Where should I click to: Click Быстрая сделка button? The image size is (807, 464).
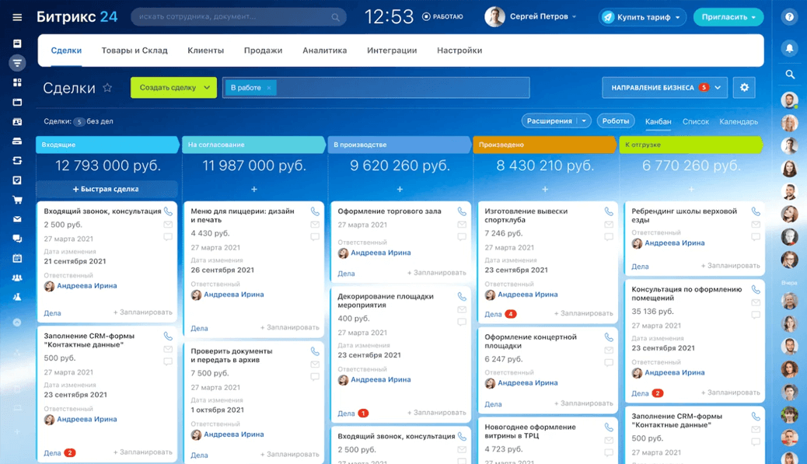point(106,189)
